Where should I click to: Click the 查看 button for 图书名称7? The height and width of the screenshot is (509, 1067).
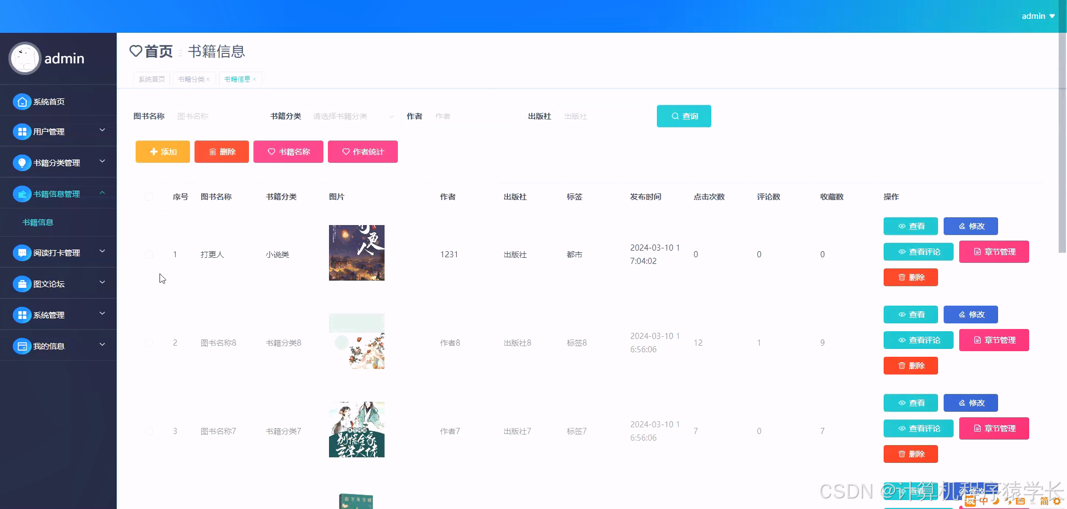(x=911, y=403)
